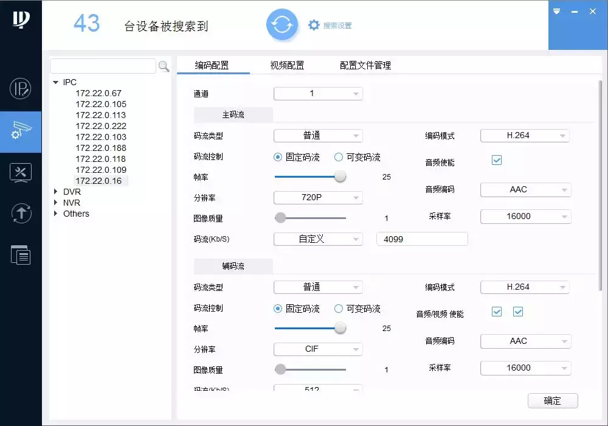Screen dimensions: 608x426
Task: Click the blue refresh search button
Action: pos(282,25)
